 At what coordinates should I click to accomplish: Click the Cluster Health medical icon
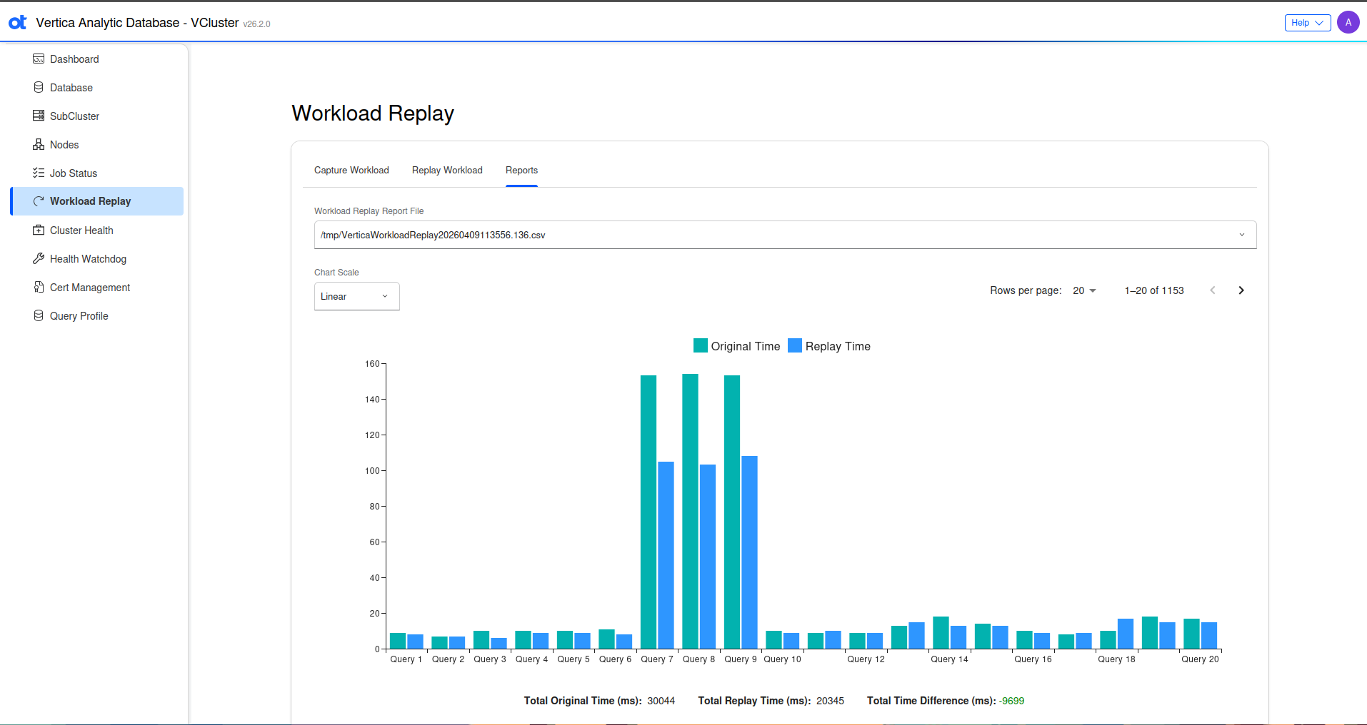pyautogui.click(x=39, y=230)
